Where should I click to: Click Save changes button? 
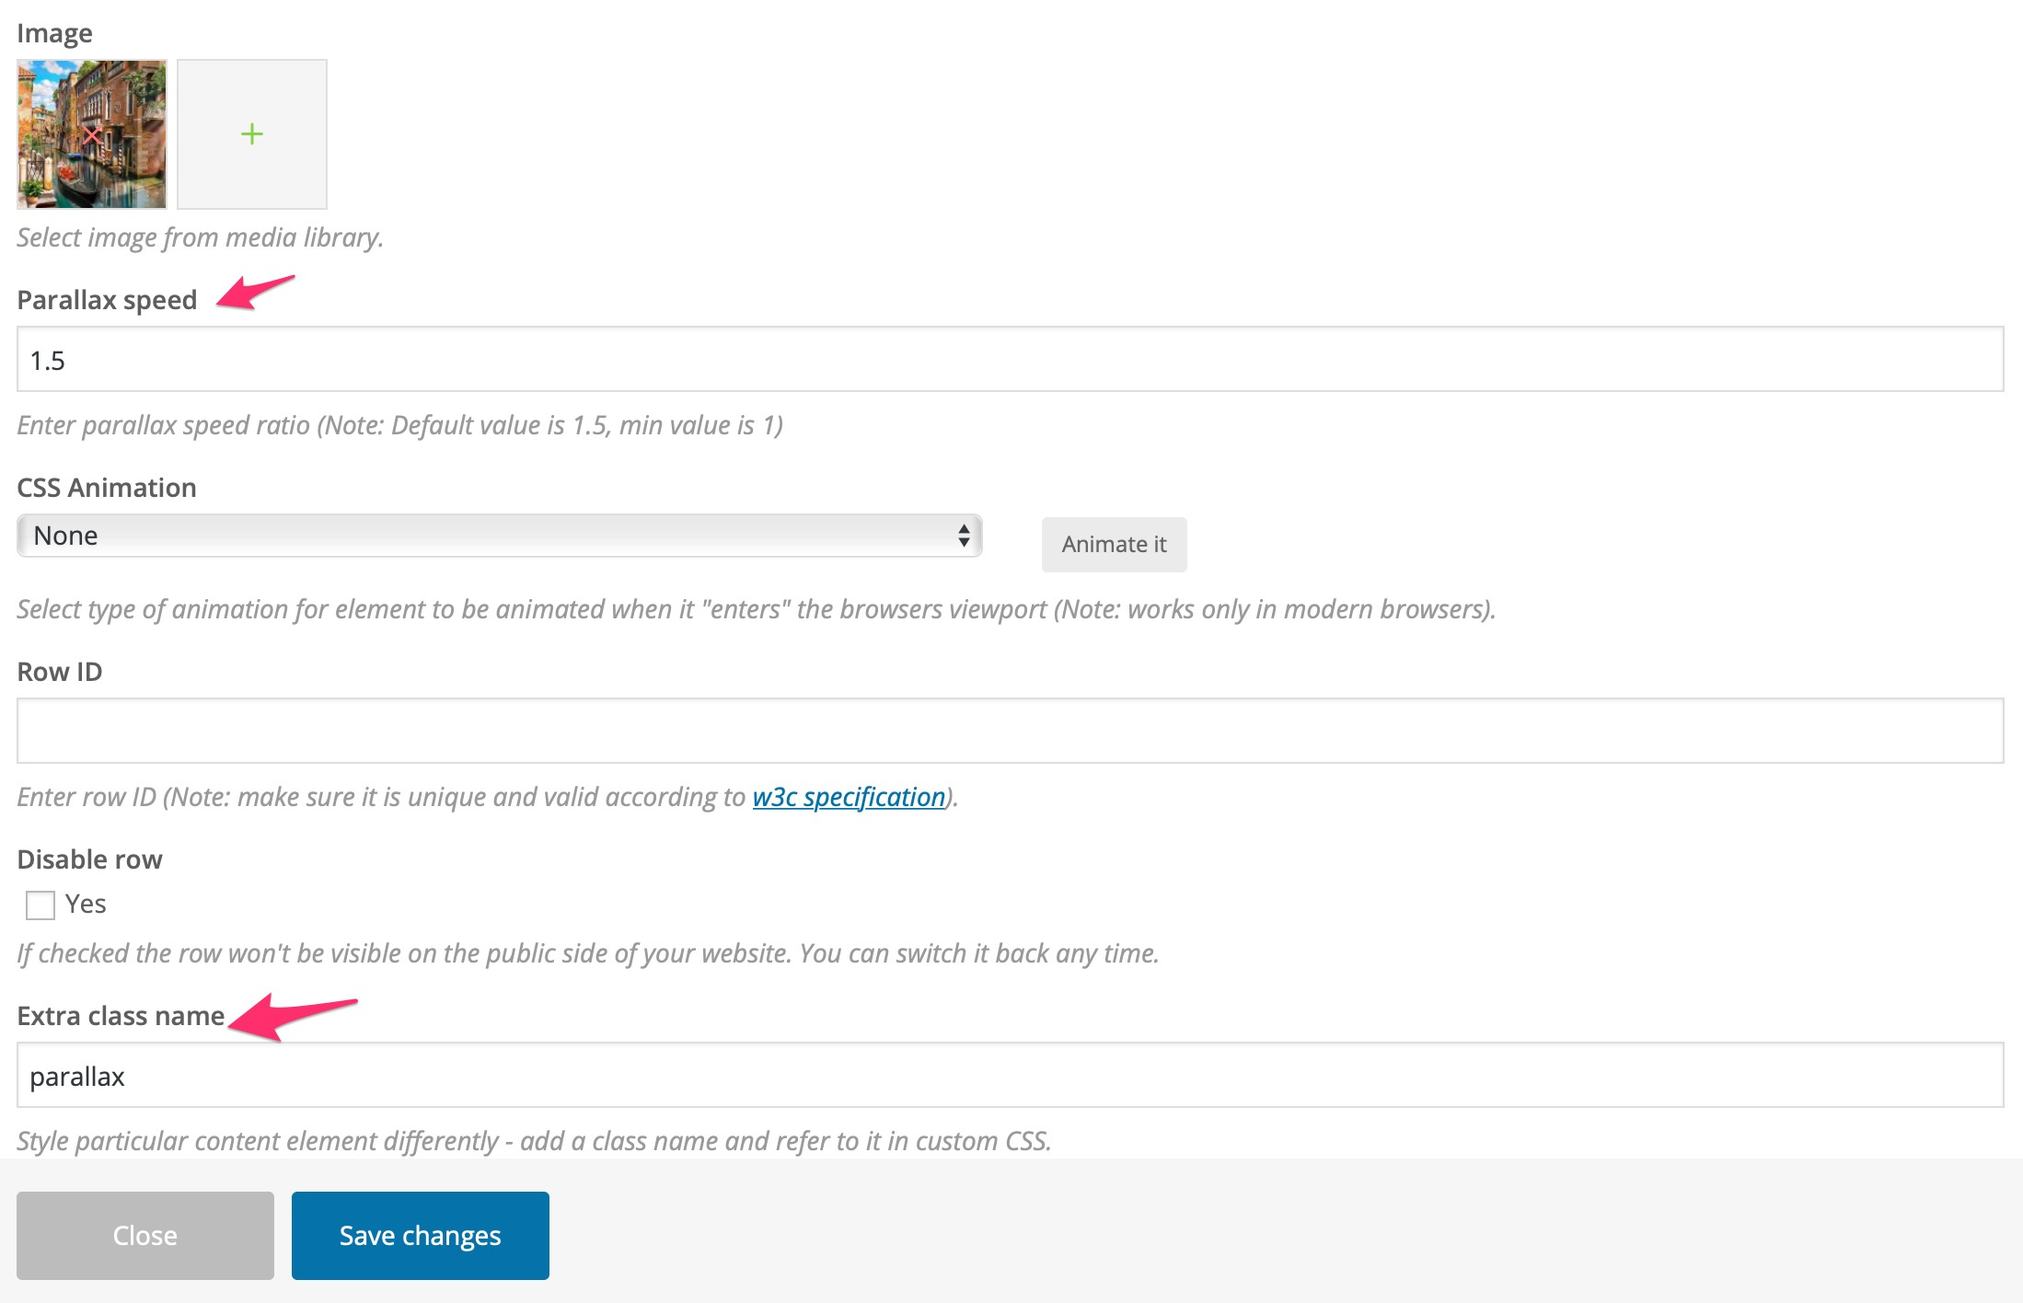pyautogui.click(x=421, y=1235)
